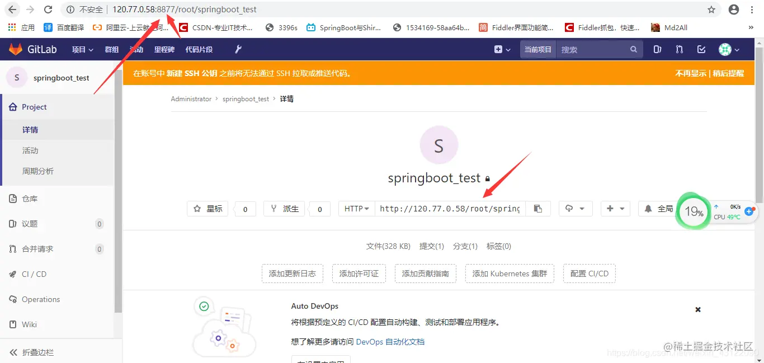This screenshot has height=363, width=764.
Task: Open the todos checkmark icon in navbar
Action: 701,49
